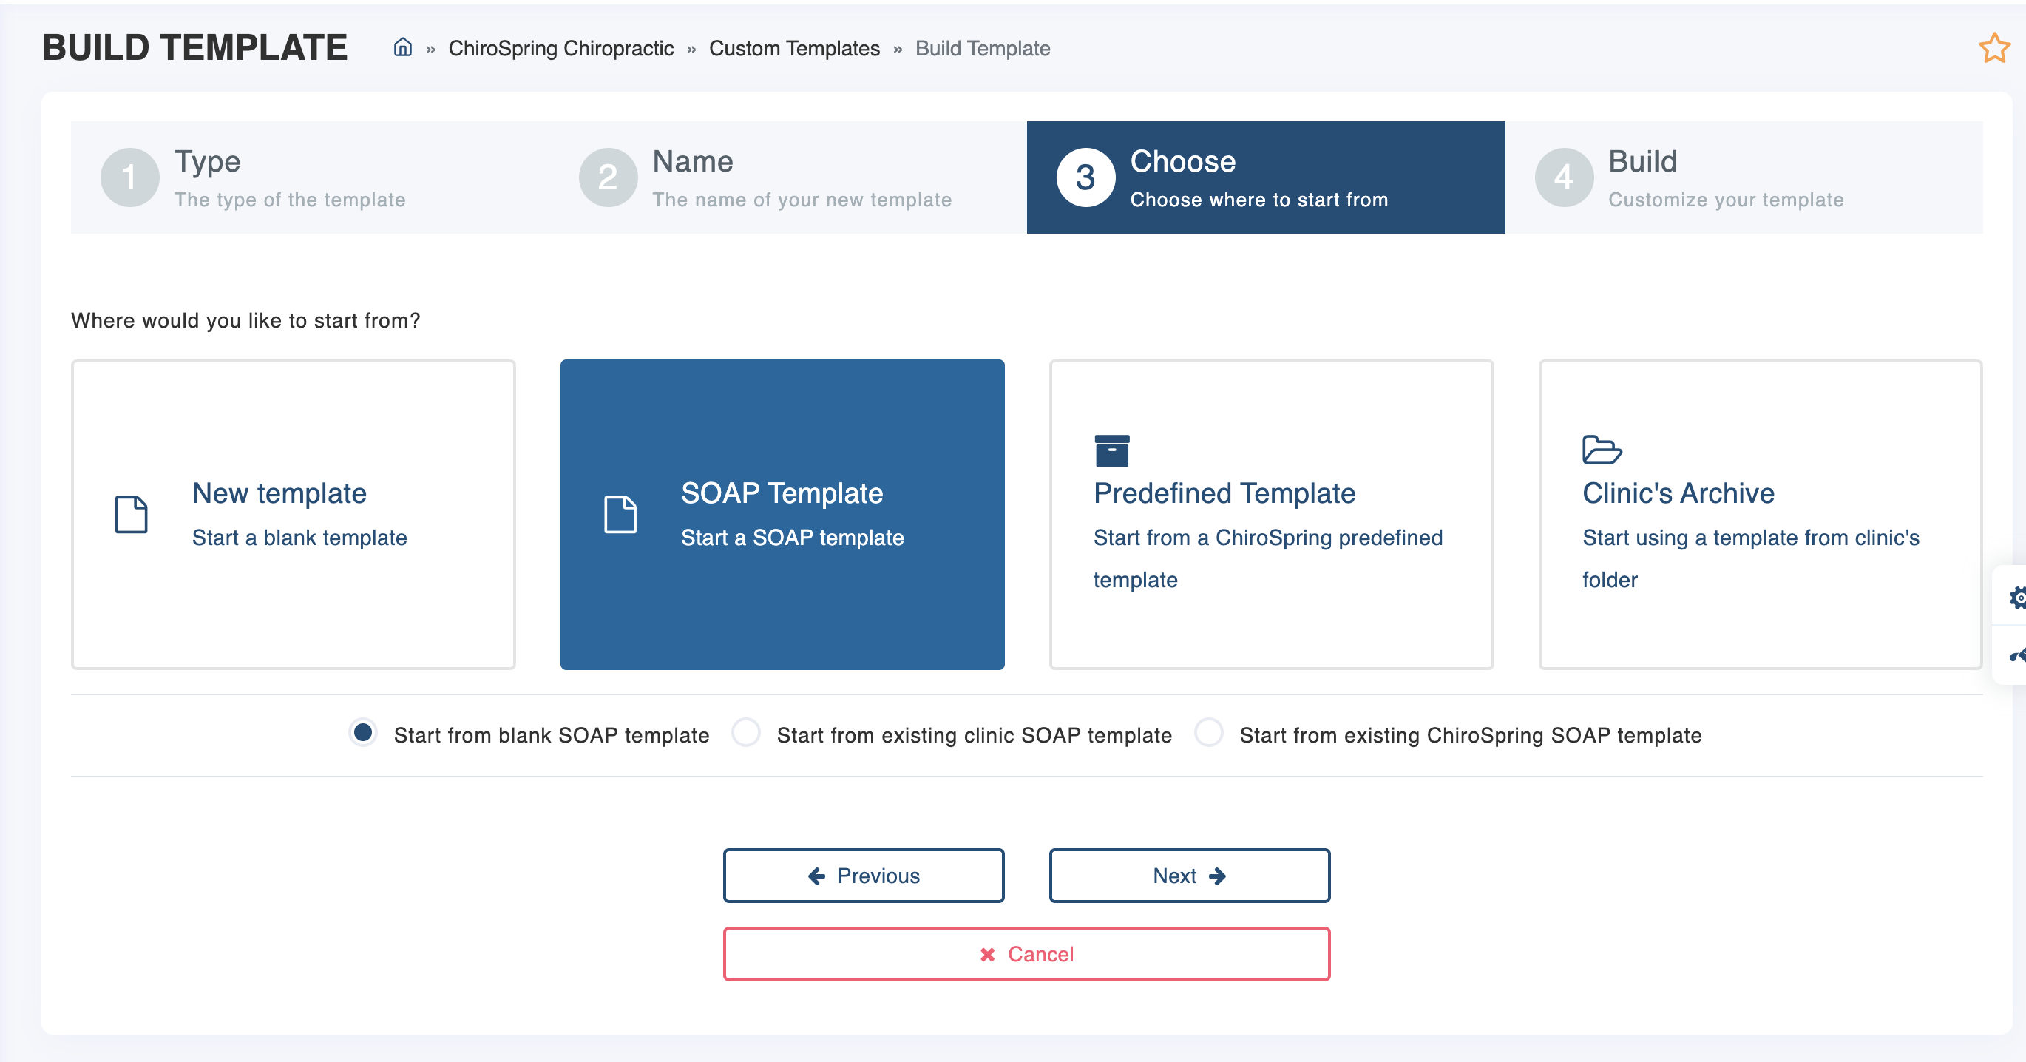Click the Clinic's Archive open folder icon
Viewport: 2026px width, 1062px height.
pos(1602,450)
